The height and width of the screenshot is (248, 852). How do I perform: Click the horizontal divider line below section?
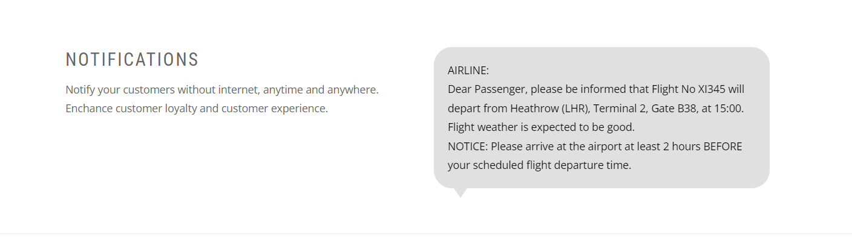tap(426, 234)
